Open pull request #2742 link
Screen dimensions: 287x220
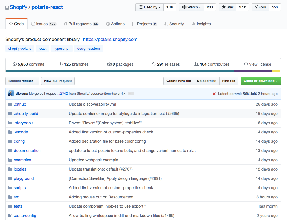click(x=63, y=94)
